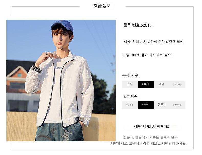Select the 얇은 thickness option
This screenshot has height=155, width=202.
point(130,84)
